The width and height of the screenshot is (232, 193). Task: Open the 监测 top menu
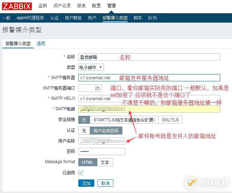(x=43, y=6)
